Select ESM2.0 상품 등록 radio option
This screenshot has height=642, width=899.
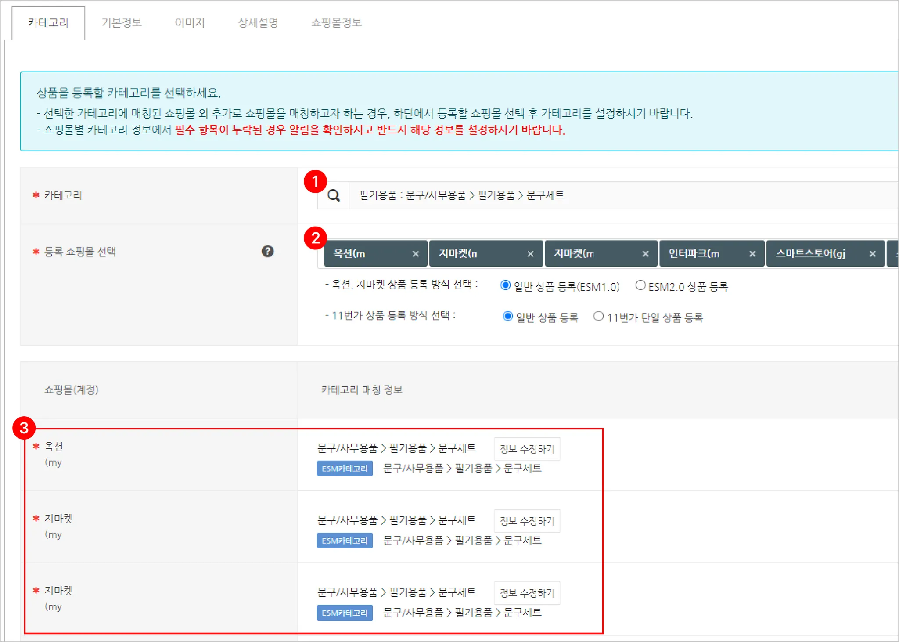640,285
